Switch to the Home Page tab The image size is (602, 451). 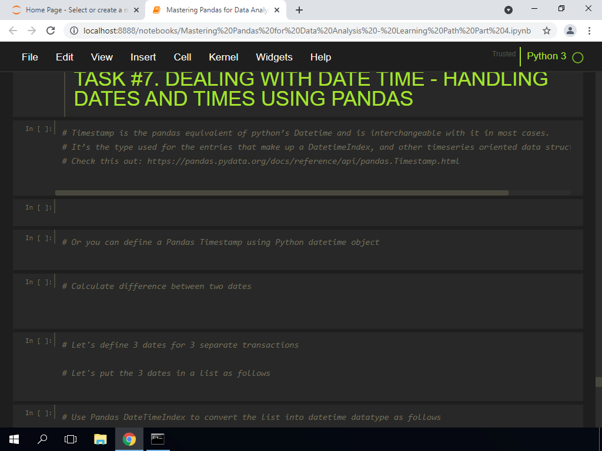(x=72, y=10)
